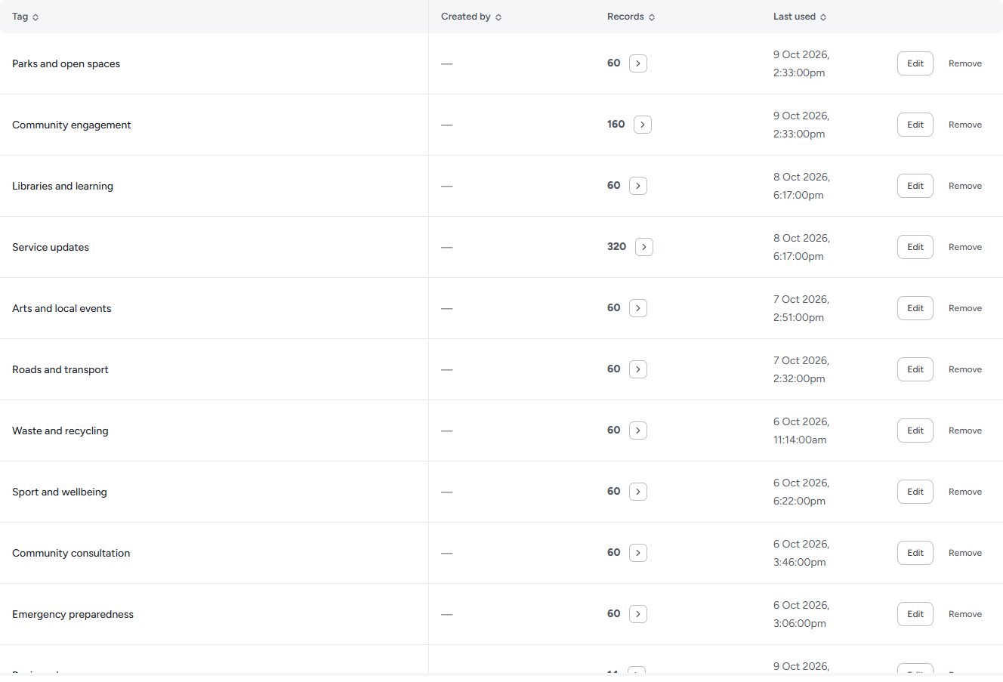Click the 'Waste and recycling' tag name
1003x682 pixels.
pyautogui.click(x=60, y=430)
